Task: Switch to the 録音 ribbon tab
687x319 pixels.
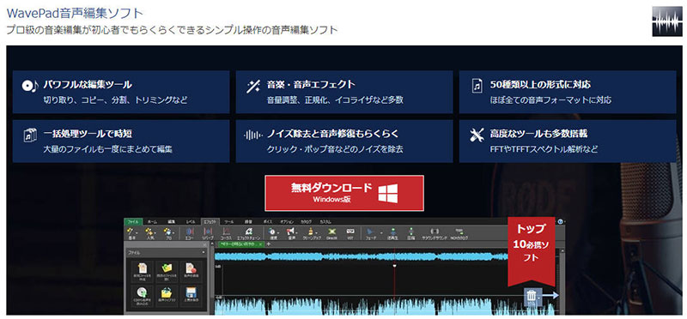Action: tap(248, 222)
